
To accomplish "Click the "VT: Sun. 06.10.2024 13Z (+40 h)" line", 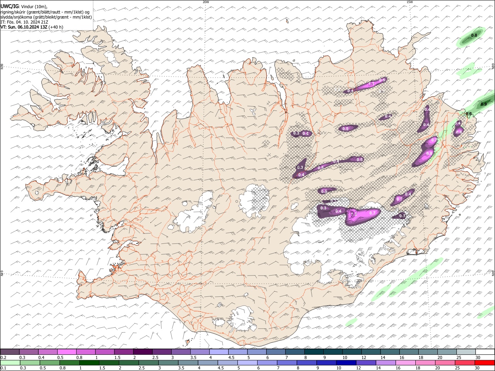I will pyautogui.click(x=32, y=27).
